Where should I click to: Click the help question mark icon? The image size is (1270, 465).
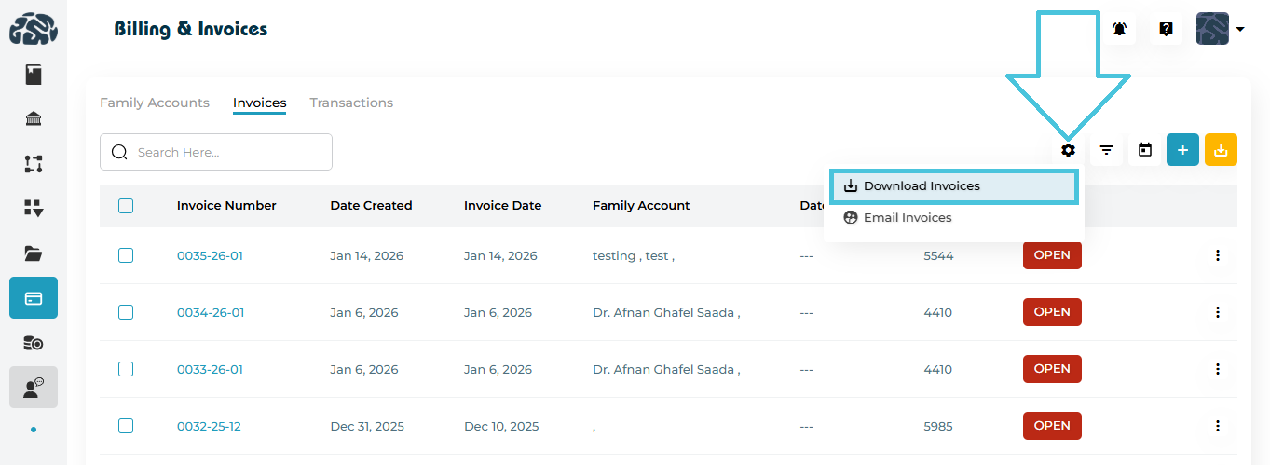tap(1166, 29)
